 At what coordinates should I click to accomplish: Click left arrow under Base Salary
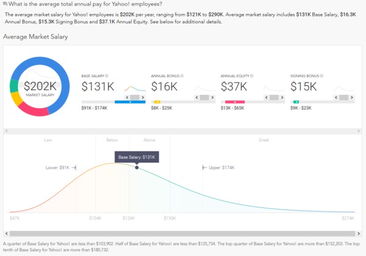tap(127, 97)
